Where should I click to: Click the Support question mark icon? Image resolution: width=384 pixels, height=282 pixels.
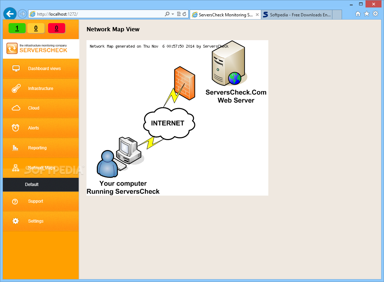[x=15, y=202]
